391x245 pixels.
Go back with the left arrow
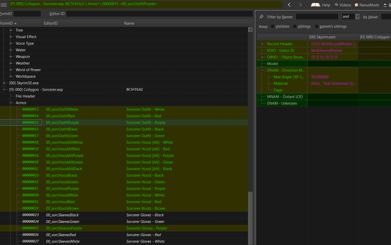(x=289, y=5)
